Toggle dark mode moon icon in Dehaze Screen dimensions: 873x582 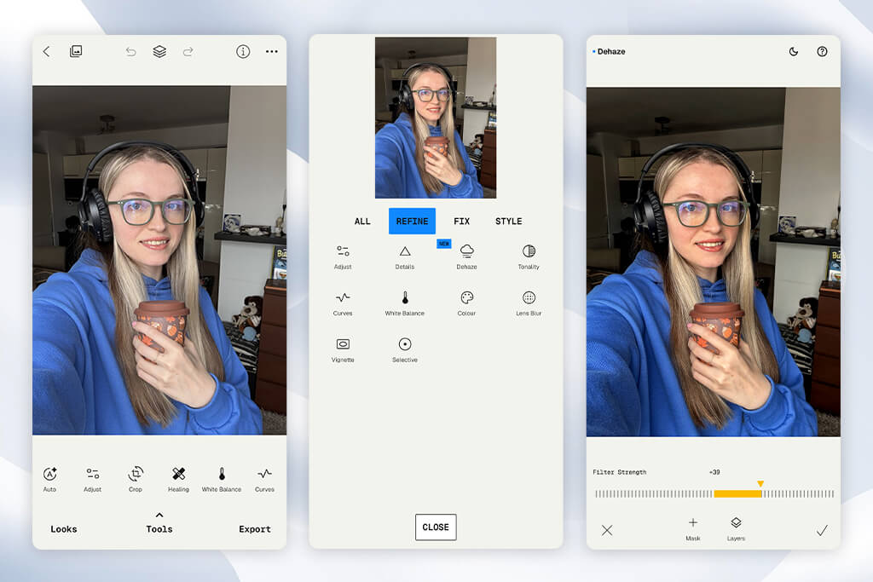click(x=794, y=52)
